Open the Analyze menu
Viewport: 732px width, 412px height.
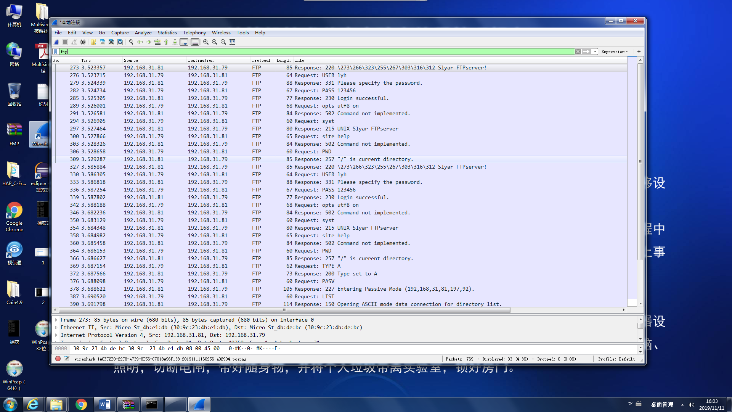click(143, 32)
